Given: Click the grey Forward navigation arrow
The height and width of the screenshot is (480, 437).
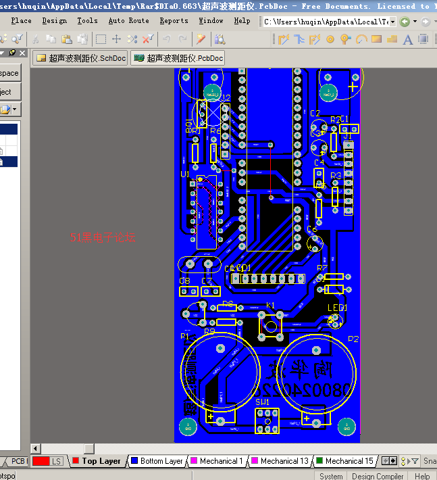Looking at the screenshot, I should [426, 22].
